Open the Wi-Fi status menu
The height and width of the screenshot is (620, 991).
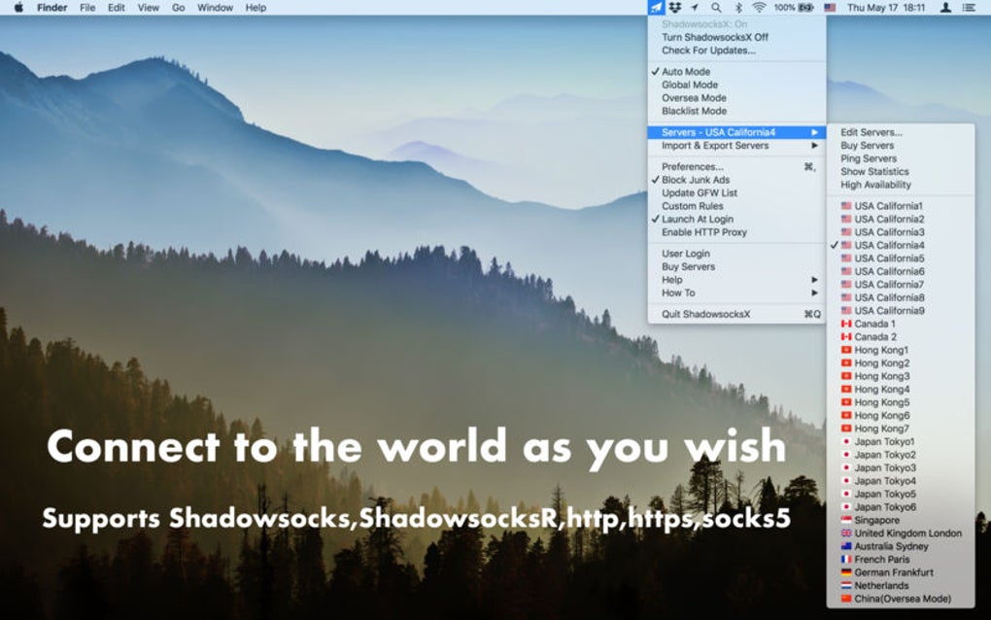(759, 8)
